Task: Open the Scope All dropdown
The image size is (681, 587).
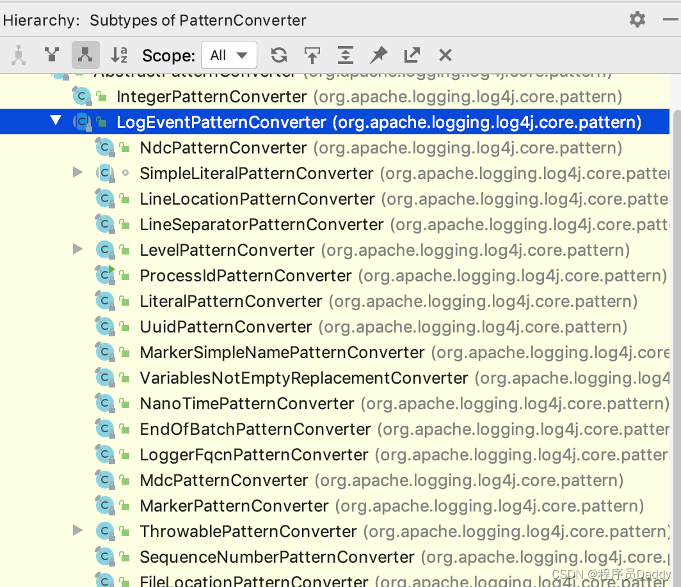Action: 229,55
